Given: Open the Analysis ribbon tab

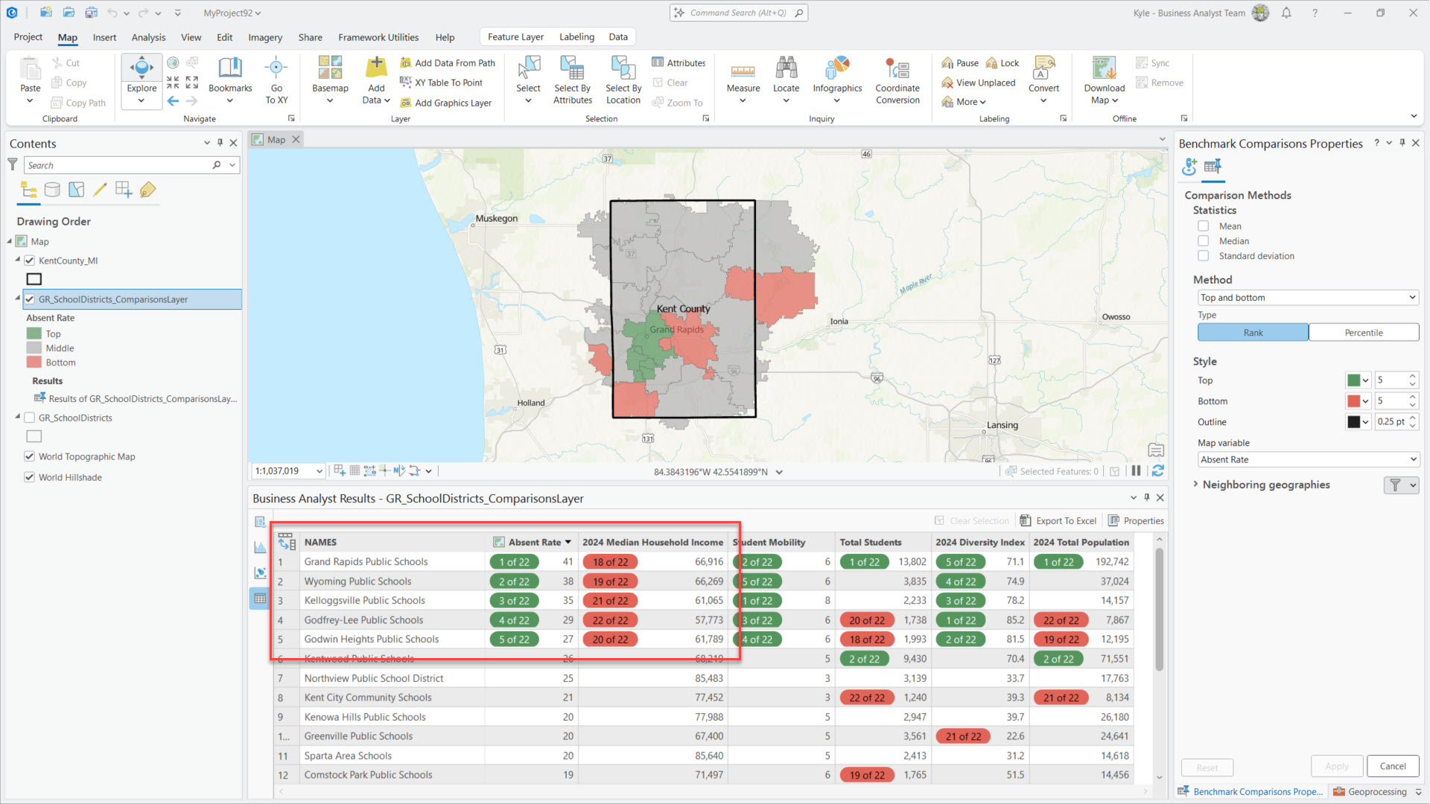Looking at the screenshot, I should pos(148,37).
